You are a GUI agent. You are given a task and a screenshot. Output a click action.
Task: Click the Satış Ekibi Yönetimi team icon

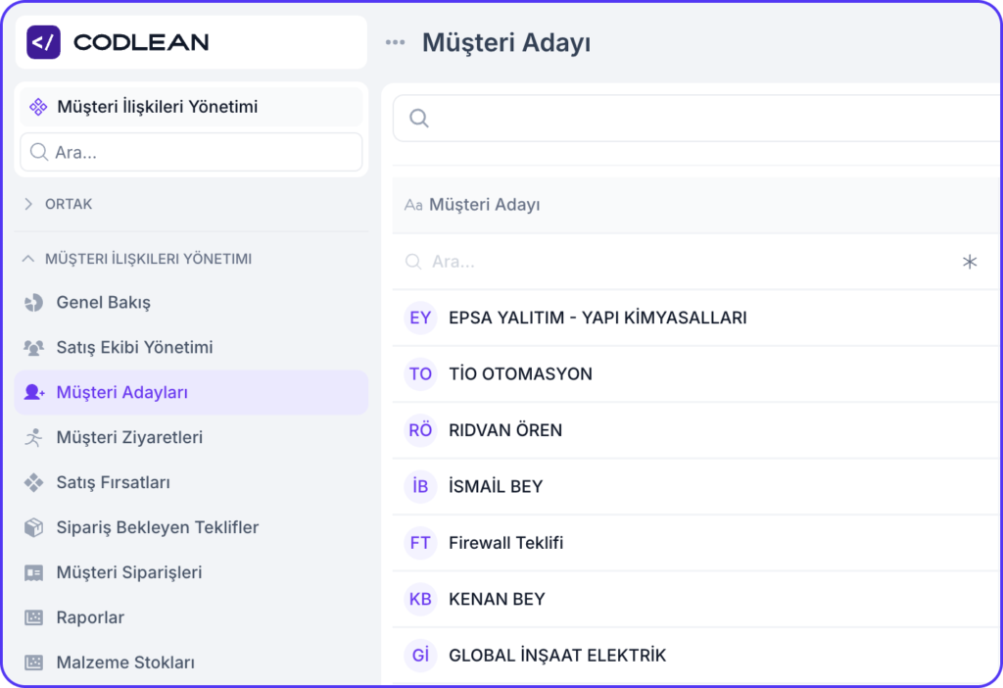34,348
